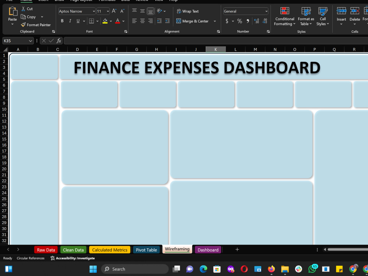Open Windows Start menu
368x276 pixels.
[x=93, y=269]
